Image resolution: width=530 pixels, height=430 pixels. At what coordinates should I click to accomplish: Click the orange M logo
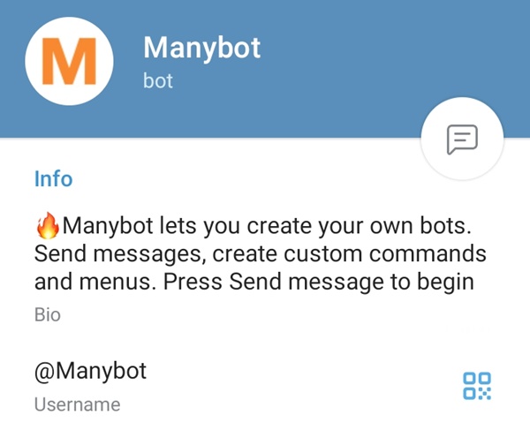[x=69, y=61]
